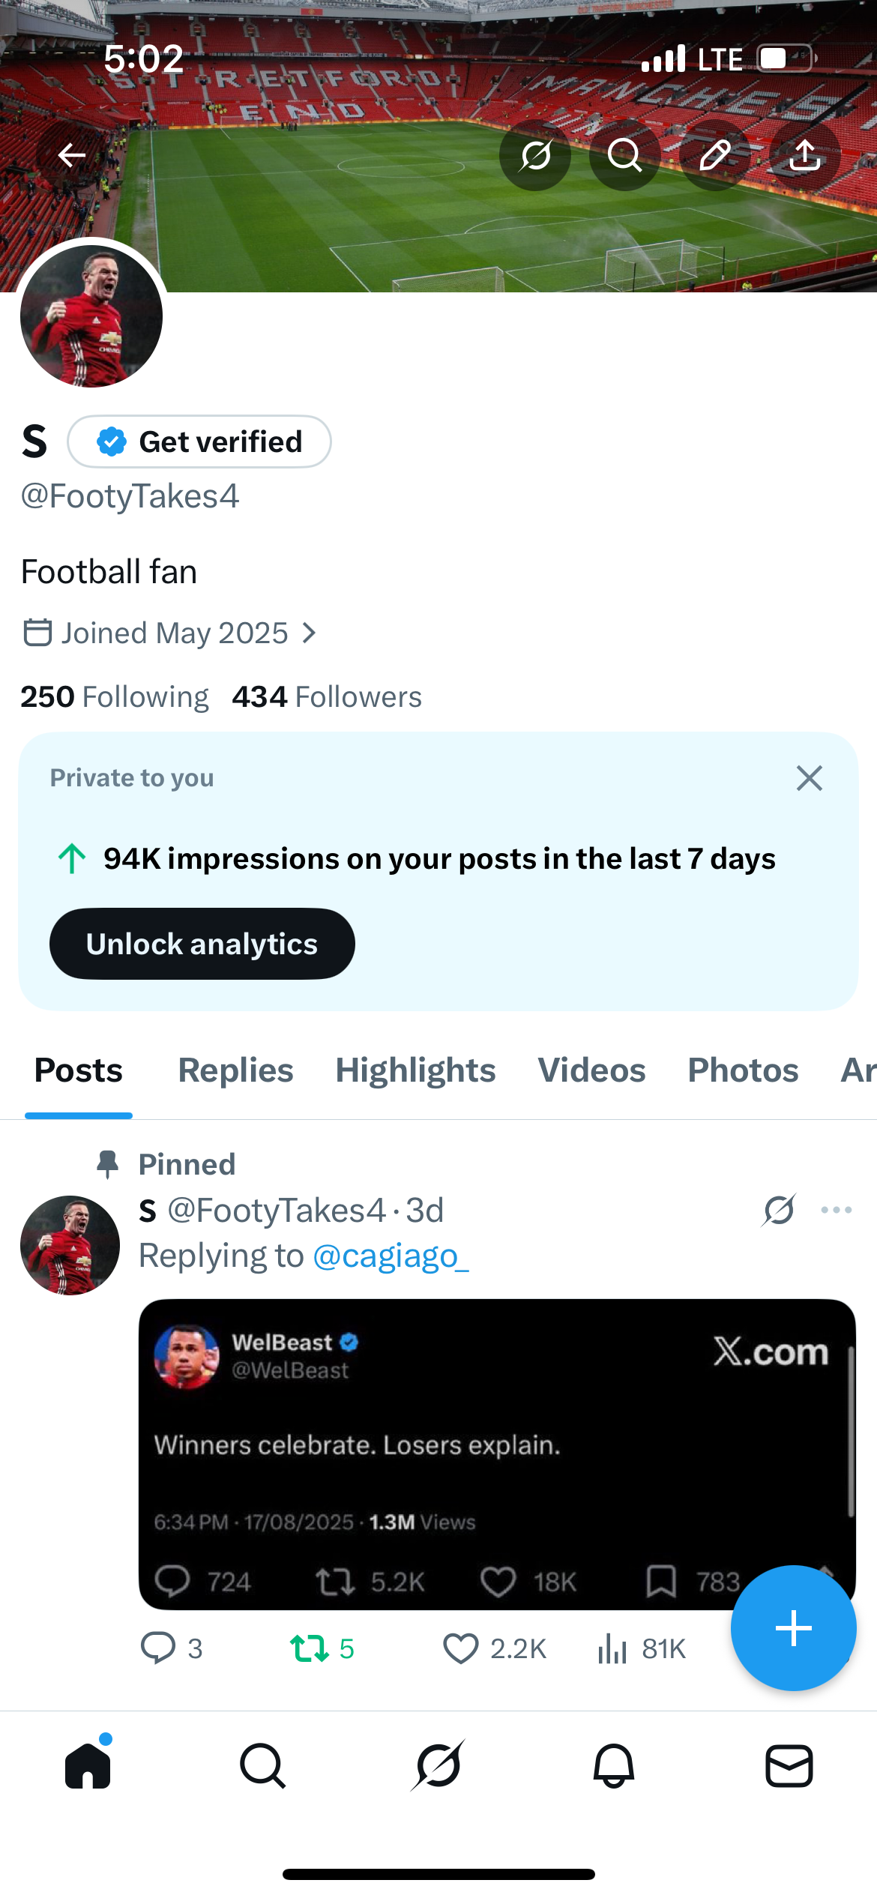Open Notifications bell in bottom bar
877x1898 pixels.
[614, 1765]
